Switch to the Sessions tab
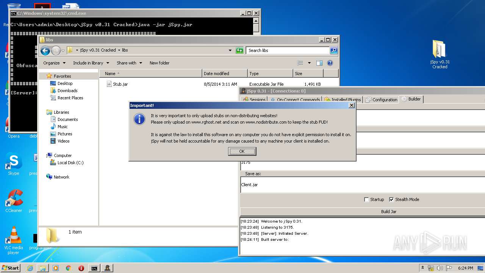The width and height of the screenshot is (485, 273). (254, 100)
